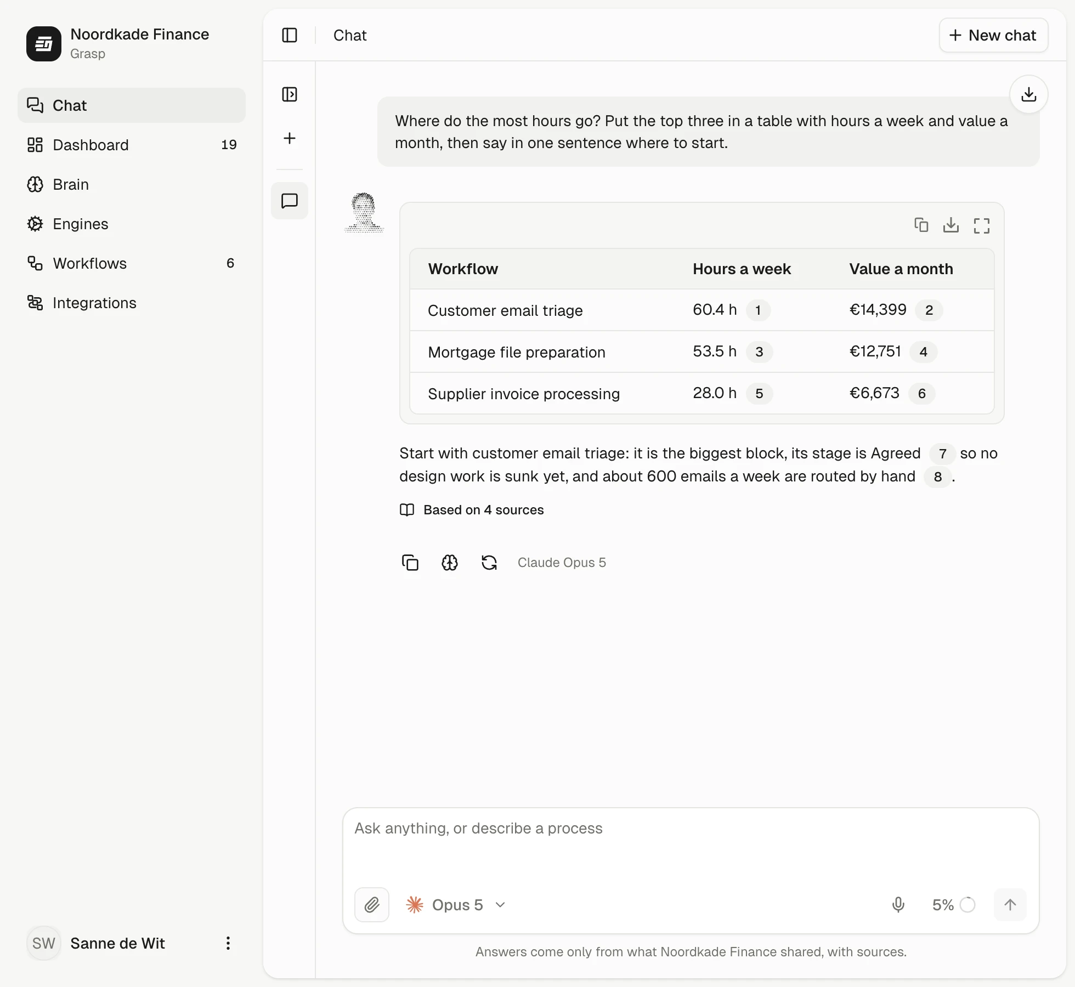The height and width of the screenshot is (987, 1075).
Task: Click the 5% context usage indicator
Action: [x=953, y=905]
